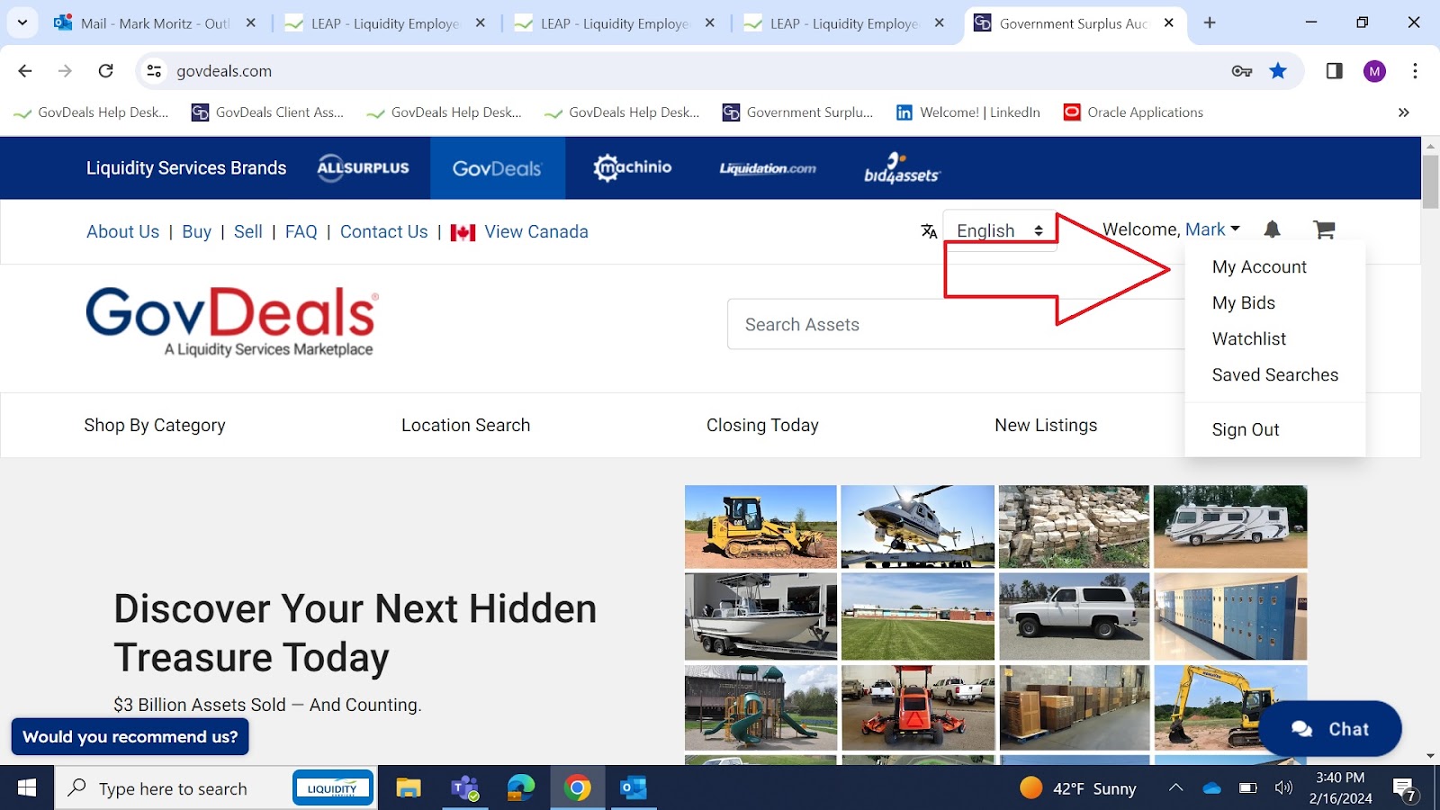This screenshot has width=1440, height=810.
Task: Click the playground equipment thumbnail
Action: click(x=760, y=707)
